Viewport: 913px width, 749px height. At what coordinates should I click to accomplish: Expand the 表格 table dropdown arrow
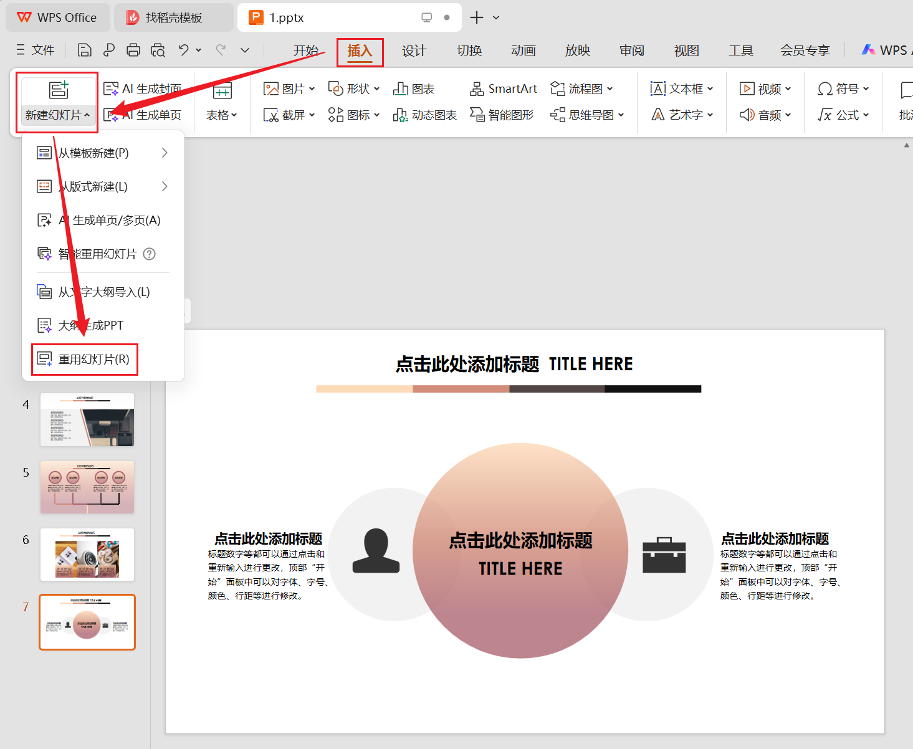pyautogui.click(x=235, y=115)
